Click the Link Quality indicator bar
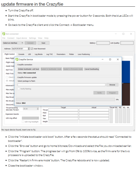Viewport: 139px width, 171px height. point(127,43)
